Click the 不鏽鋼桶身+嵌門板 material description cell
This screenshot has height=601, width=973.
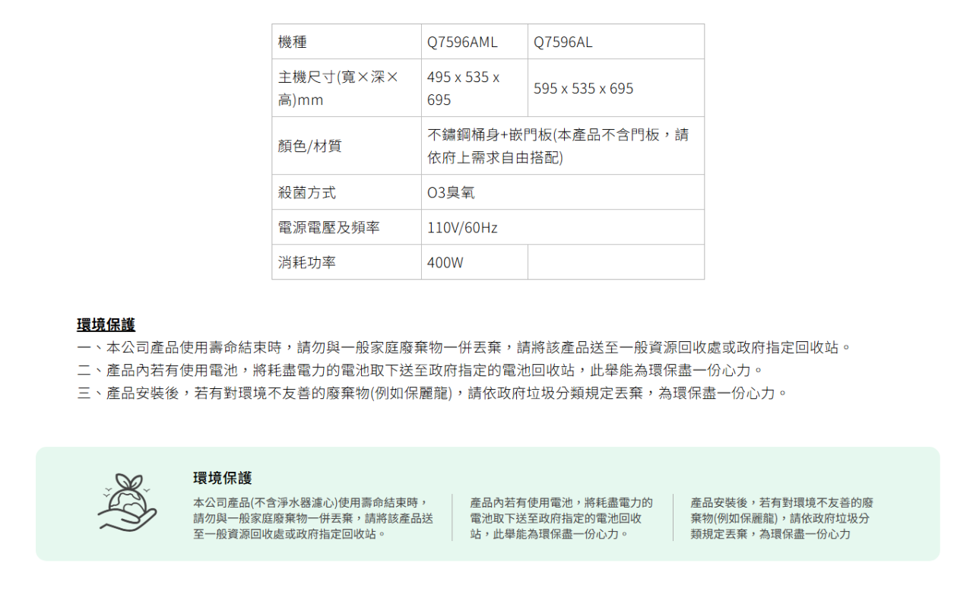pyautogui.click(x=563, y=146)
